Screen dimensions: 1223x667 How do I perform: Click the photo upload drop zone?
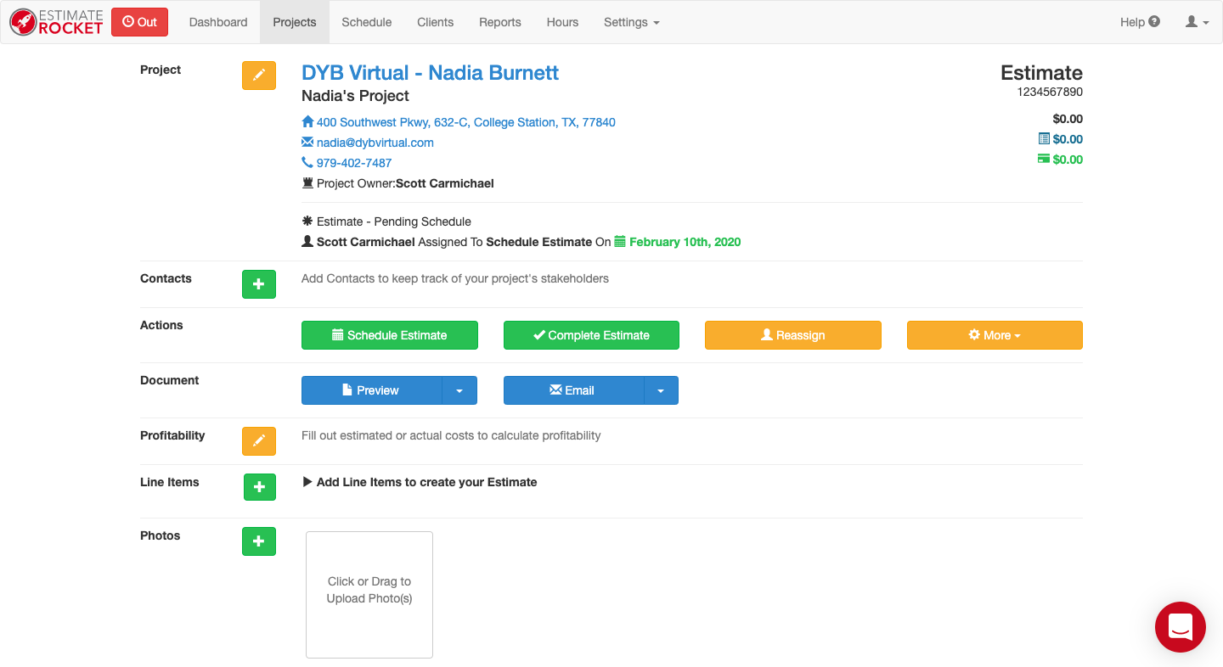tap(369, 594)
